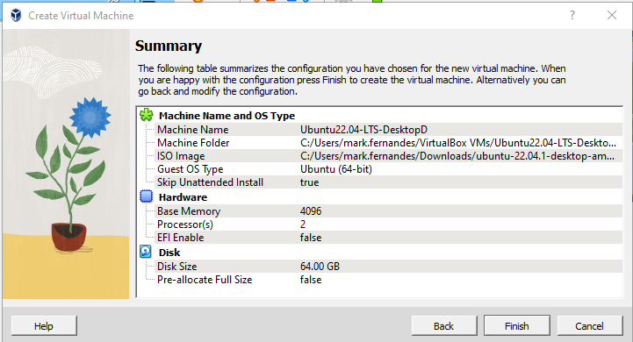Screen dimensions: 633x342
Task: Click the 4096 base memory value
Action: click(311, 211)
